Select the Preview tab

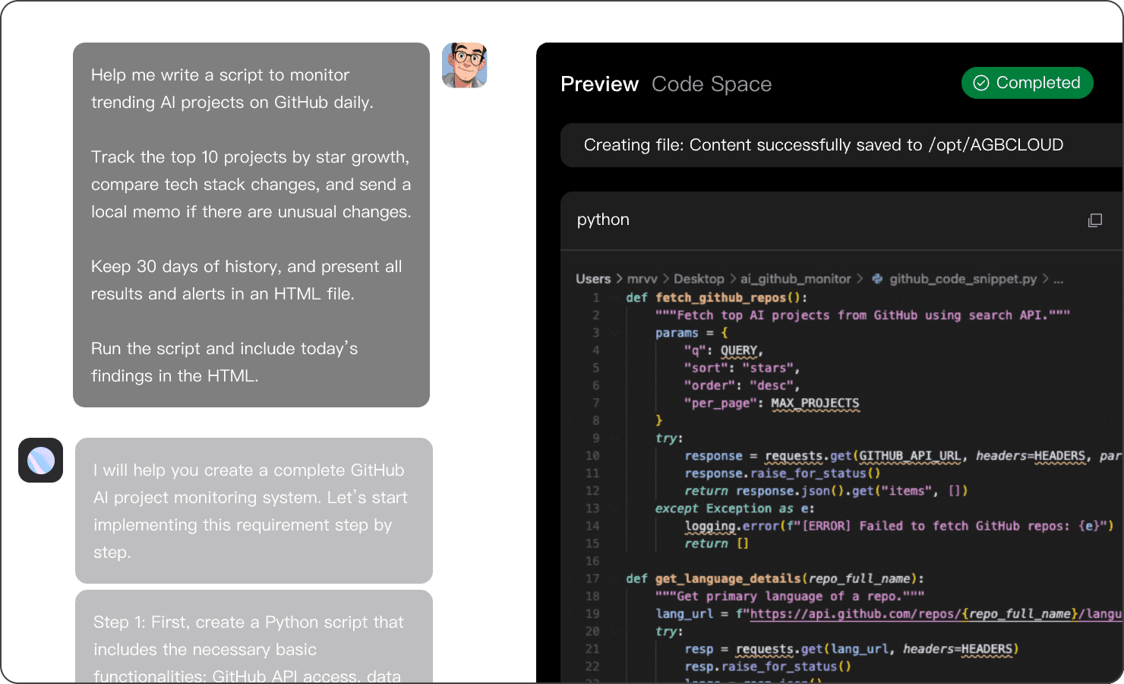[599, 84]
